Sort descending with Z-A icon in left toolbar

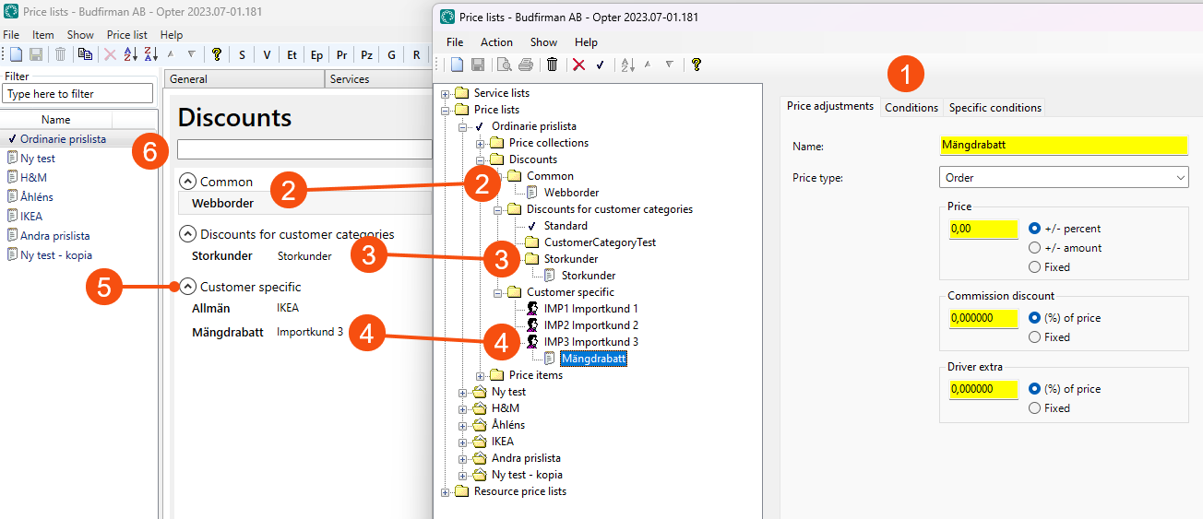pyautogui.click(x=152, y=54)
